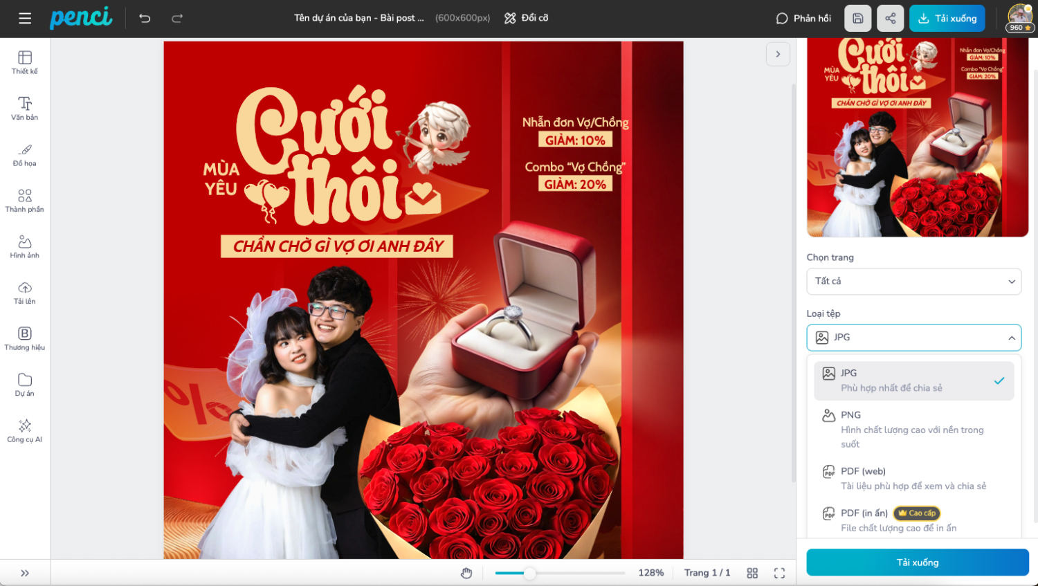Expand the Chọn trang dropdown
The height and width of the screenshot is (586, 1038).
[x=913, y=282]
